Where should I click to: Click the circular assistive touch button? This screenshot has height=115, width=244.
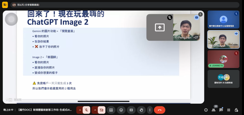pos(11,19)
